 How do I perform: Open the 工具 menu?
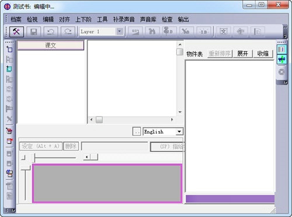[x=102, y=19]
